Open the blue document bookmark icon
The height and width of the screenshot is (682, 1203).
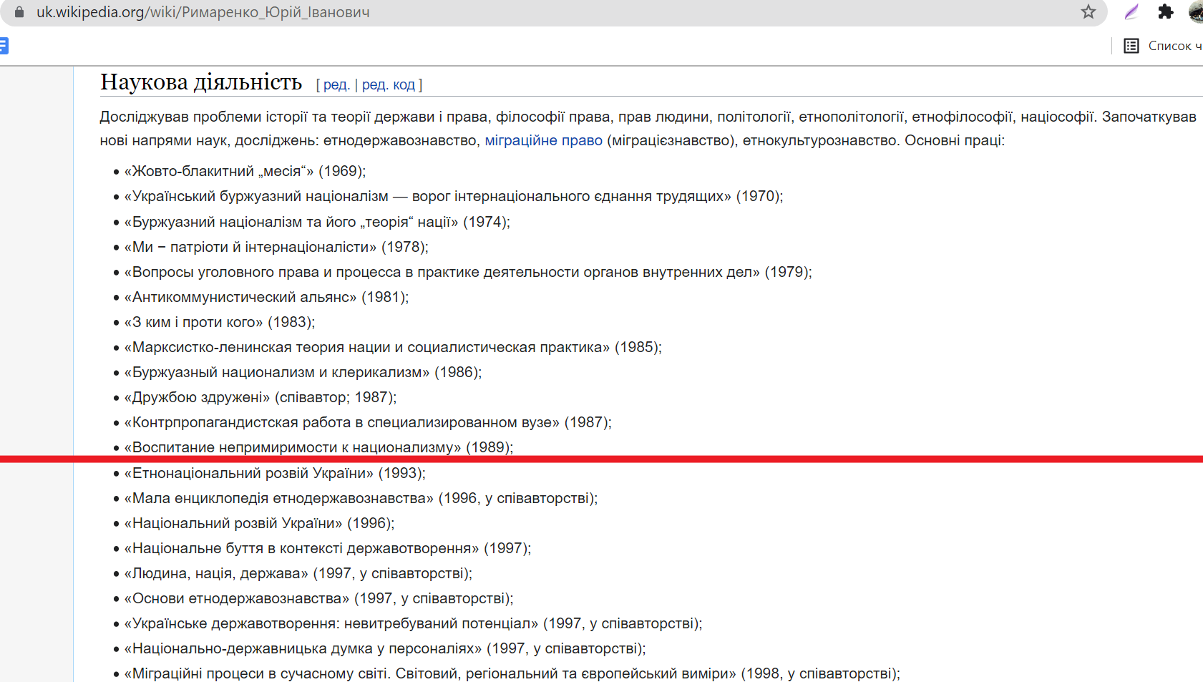point(4,47)
